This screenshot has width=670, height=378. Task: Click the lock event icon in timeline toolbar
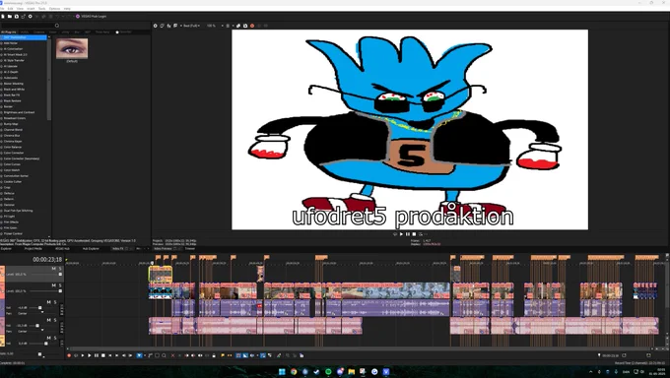tap(214, 355)
